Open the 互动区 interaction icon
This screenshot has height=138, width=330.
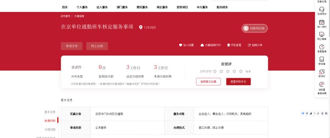coord(322,72)
